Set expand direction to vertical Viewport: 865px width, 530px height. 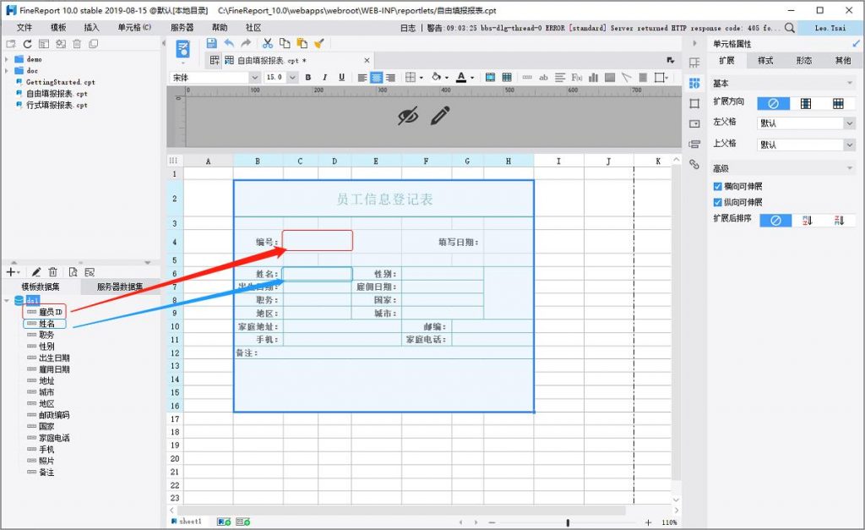pos(805,103)
